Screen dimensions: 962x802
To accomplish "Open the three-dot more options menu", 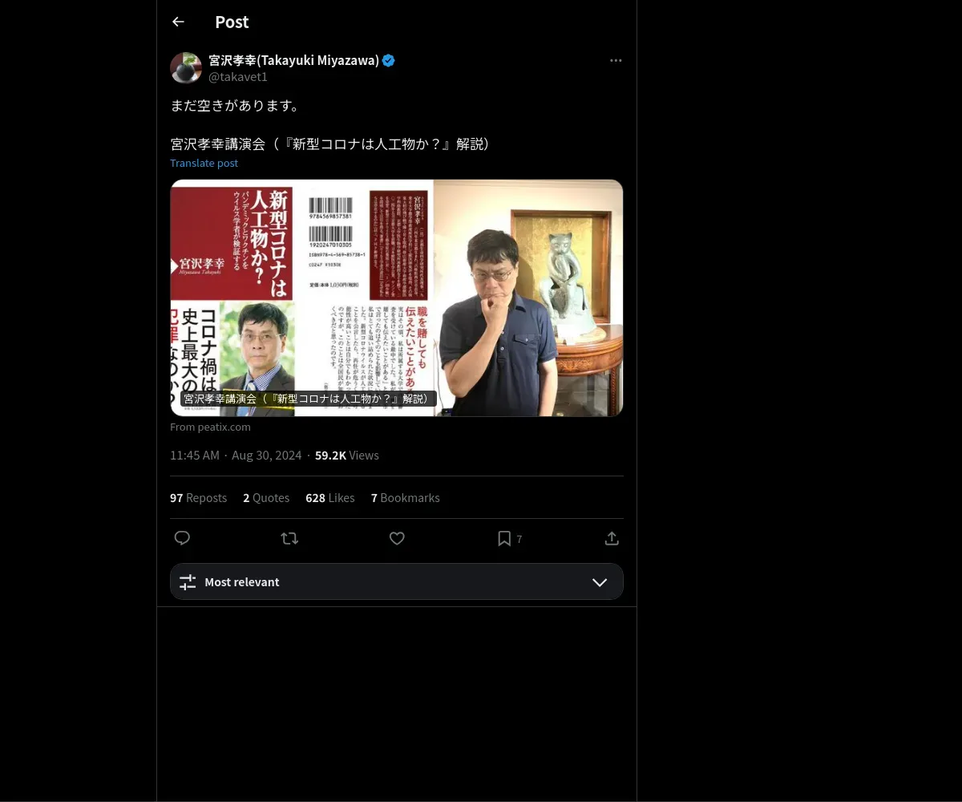I will pyautogui.click(x=616, y=60).
